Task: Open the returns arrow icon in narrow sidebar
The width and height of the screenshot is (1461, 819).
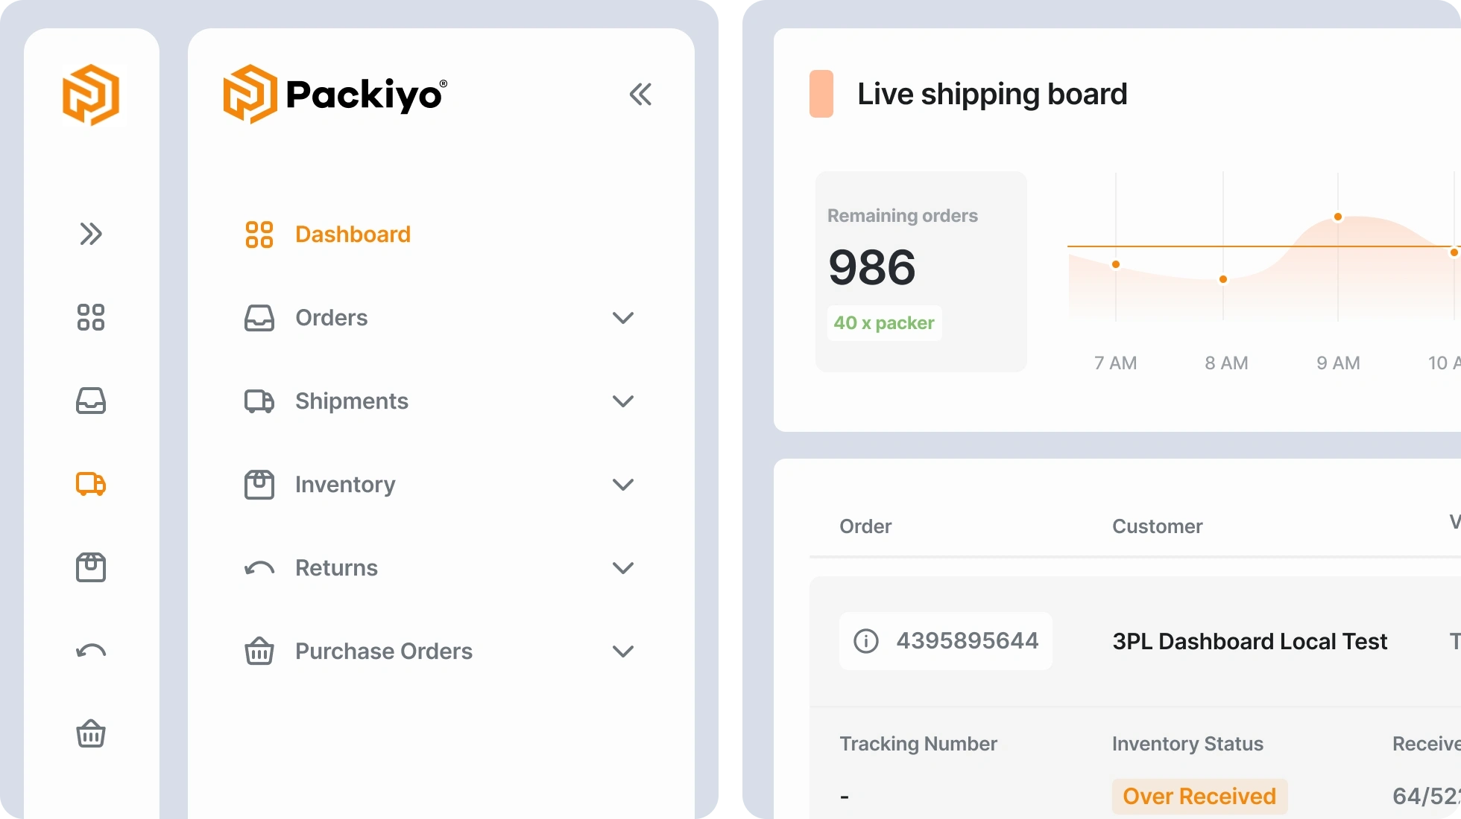Action: [x=91, y=651]
